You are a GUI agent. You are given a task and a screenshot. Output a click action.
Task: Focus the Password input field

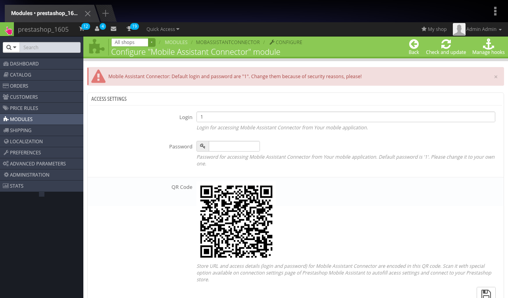(x=234, y=146)
